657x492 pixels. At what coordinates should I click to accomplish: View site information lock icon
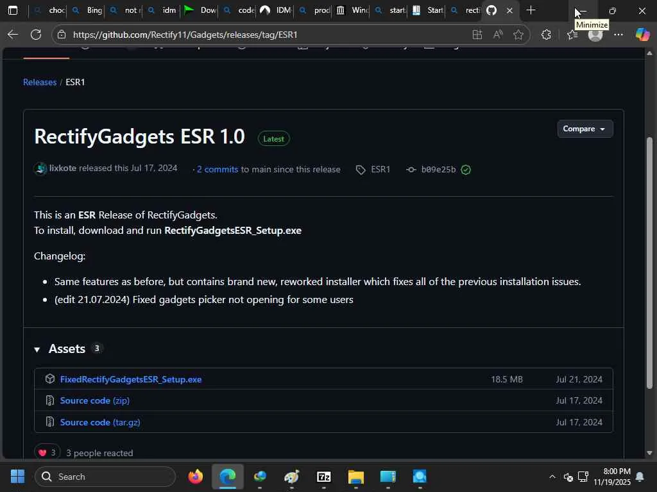[62, 35]
